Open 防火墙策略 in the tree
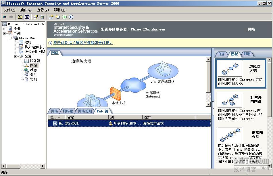The width and height of the screenshot is (273, 176). [x=35, y=47]
